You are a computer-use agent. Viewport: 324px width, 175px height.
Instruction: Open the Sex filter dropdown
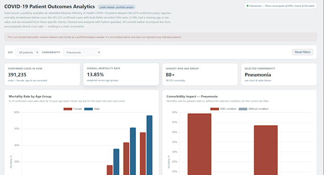click(27, 52)
